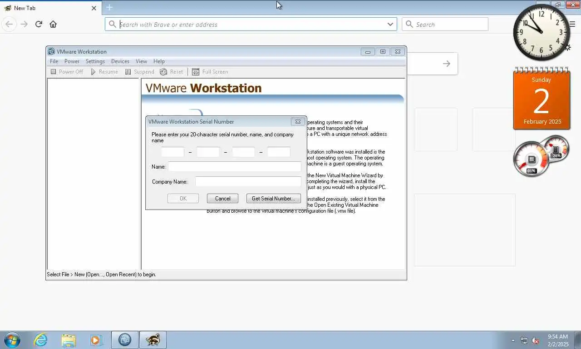Click the Resume toolbar button
581x349 pixels.
pyautogui.click(x=104, y=72)
